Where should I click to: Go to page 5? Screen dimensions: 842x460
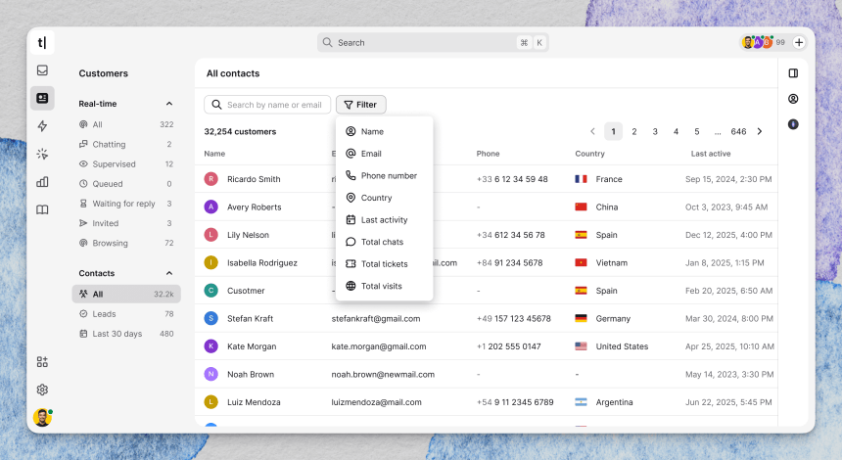696,131
